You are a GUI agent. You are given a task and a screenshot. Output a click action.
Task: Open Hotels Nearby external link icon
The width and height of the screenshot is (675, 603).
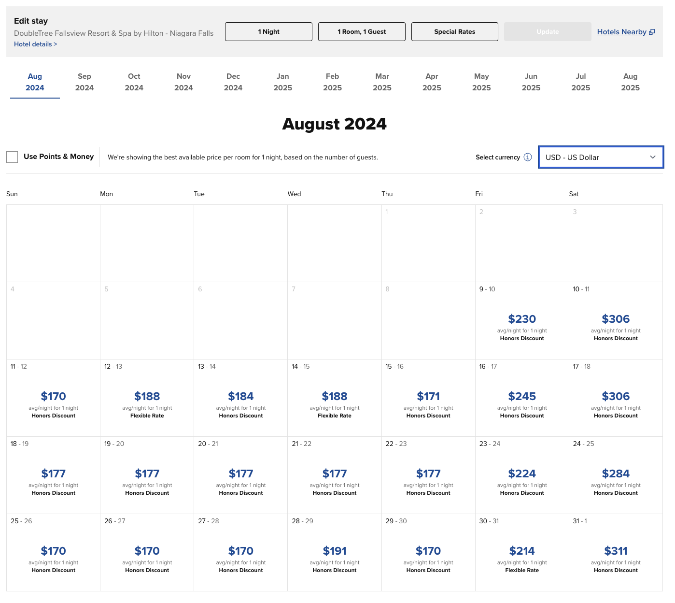pos(652,32)
